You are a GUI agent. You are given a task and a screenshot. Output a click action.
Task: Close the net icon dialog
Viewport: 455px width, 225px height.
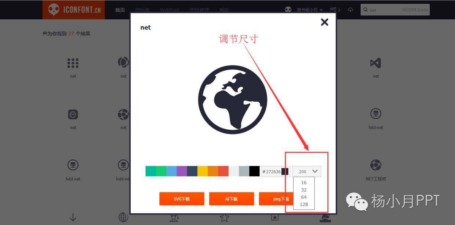pyautogui.click(x=324, y=22)
